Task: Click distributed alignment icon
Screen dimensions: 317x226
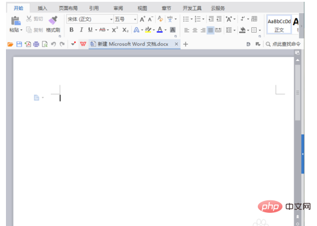Action: (x=218, y=30)
